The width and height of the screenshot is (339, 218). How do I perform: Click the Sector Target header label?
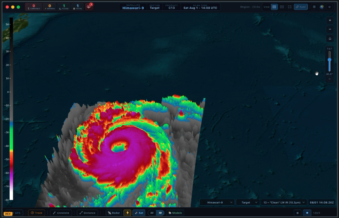(x=154, y=7)
